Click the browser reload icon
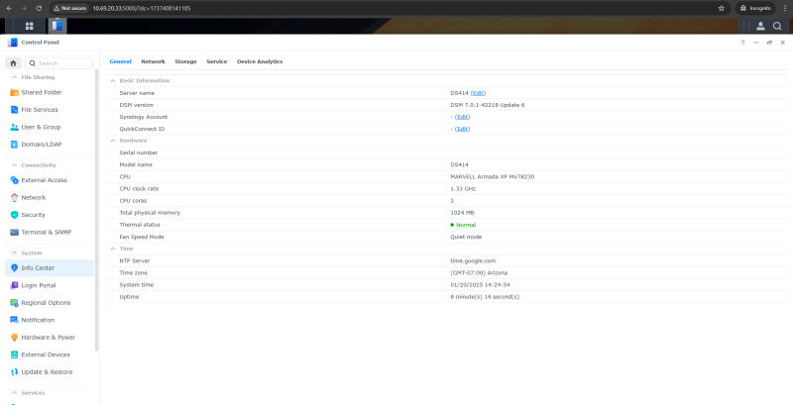 pos(39,8)
